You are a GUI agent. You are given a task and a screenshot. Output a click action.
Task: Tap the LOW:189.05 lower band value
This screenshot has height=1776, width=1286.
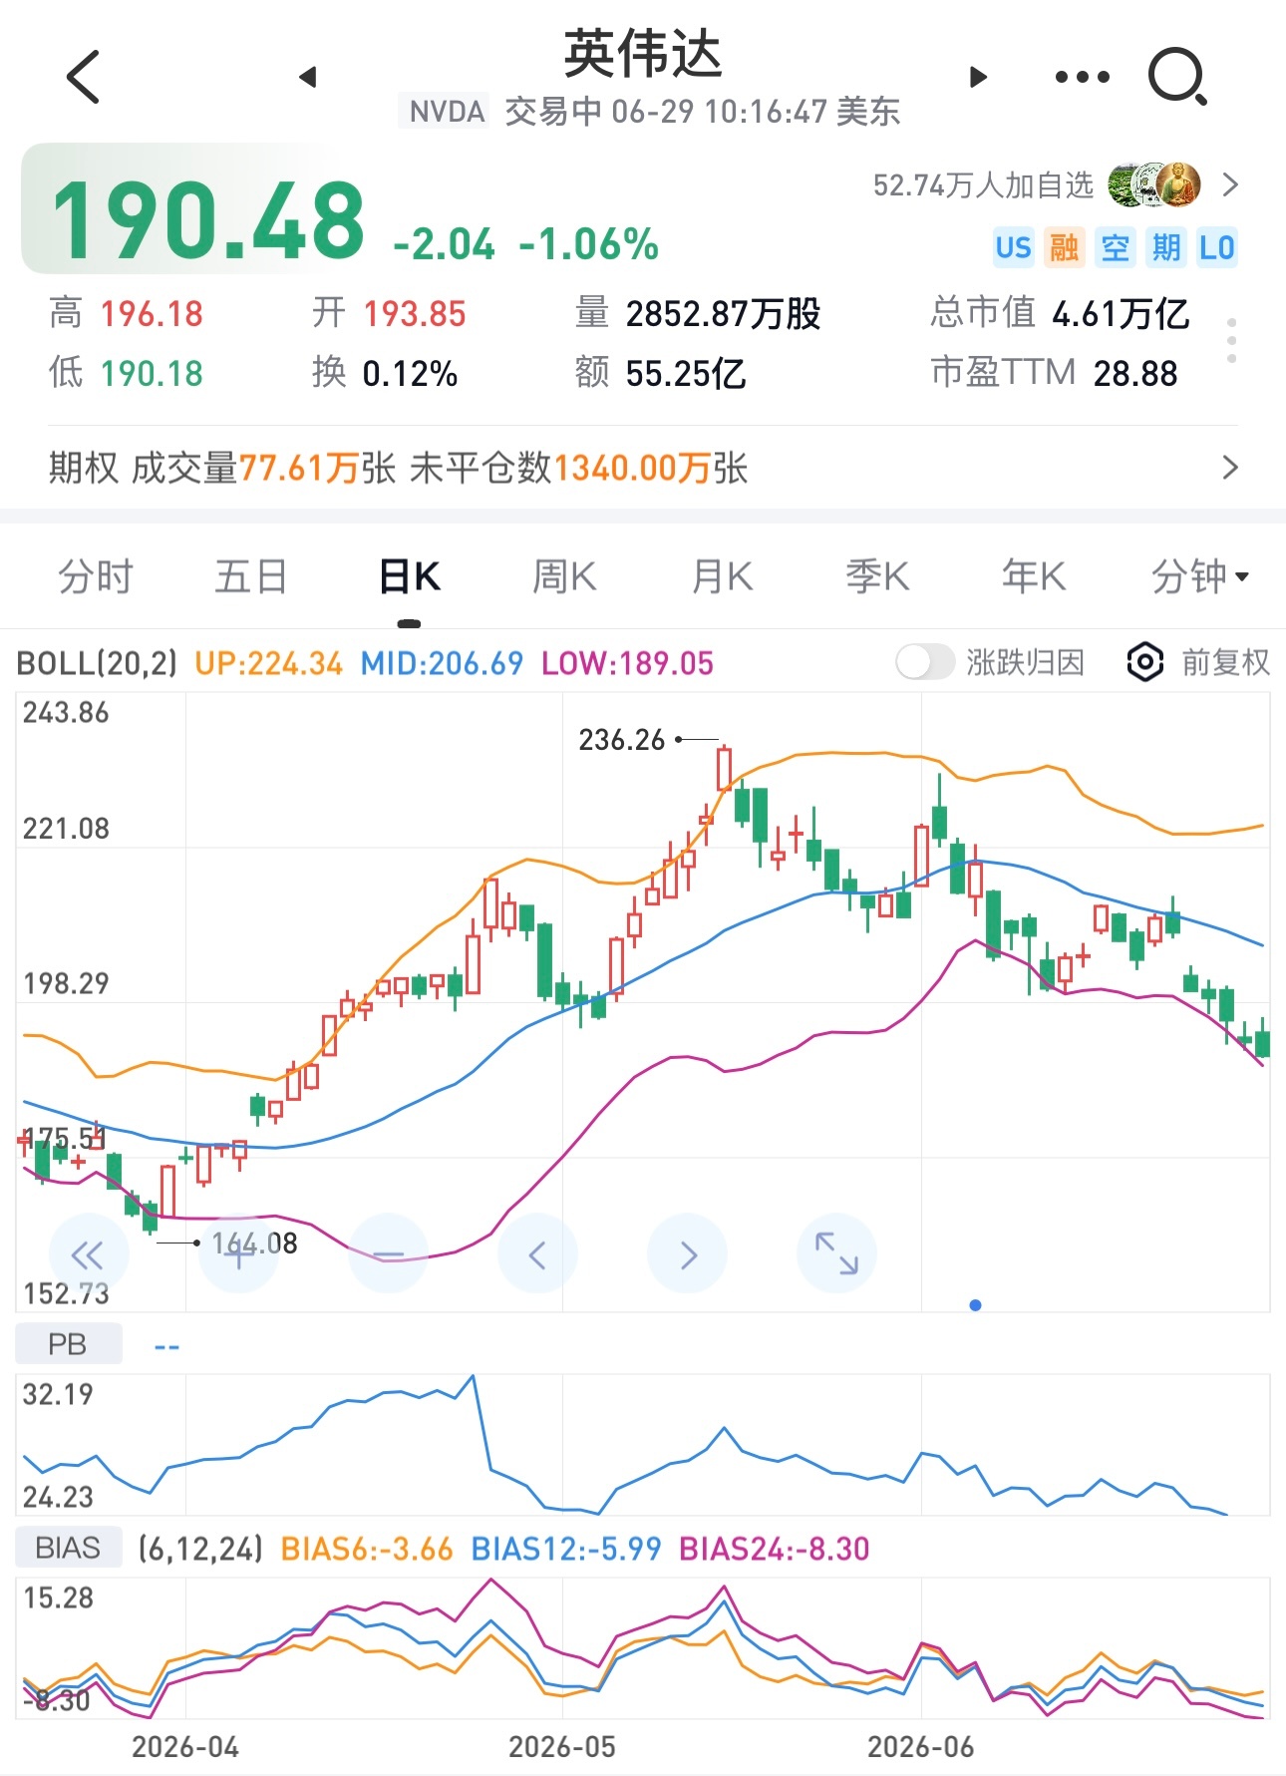[627, 663]
